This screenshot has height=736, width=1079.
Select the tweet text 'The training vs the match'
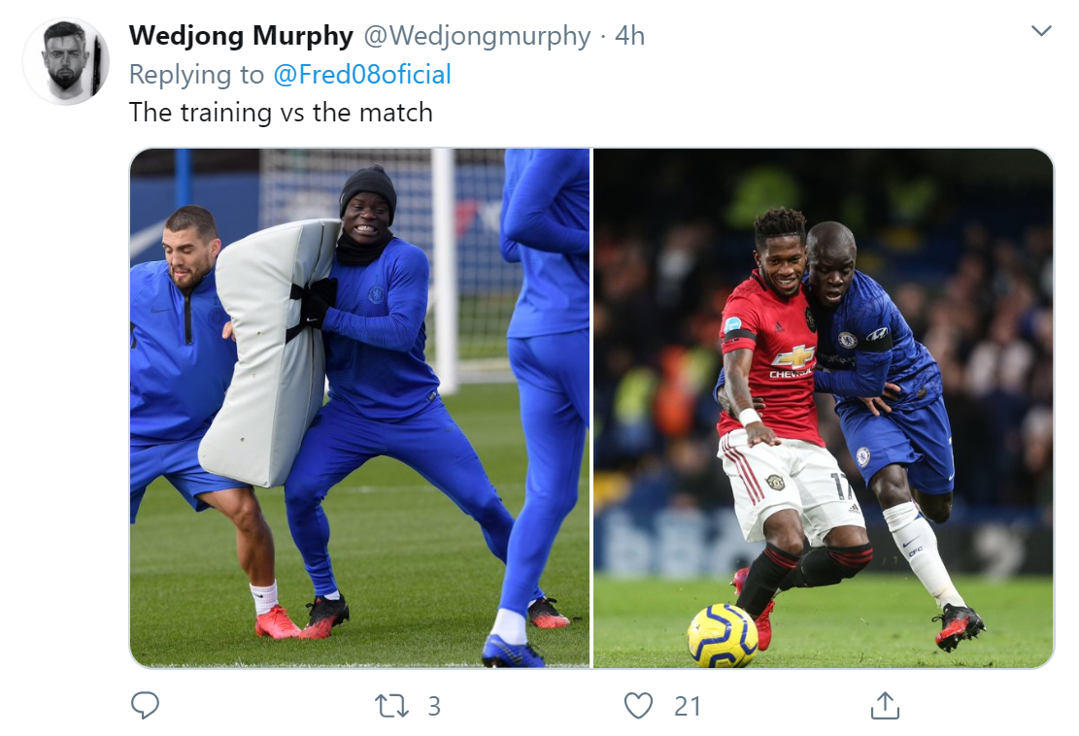click(281, 113)
